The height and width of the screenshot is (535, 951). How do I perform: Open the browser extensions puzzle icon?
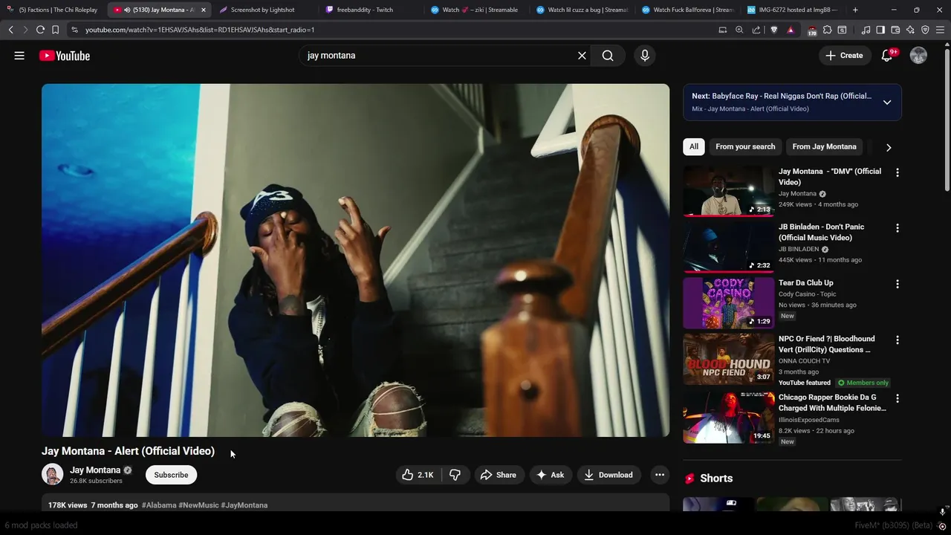point(827,30)
